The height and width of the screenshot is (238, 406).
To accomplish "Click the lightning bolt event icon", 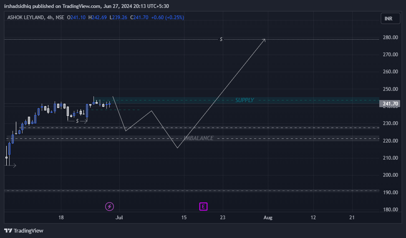I will click(109, 206).
